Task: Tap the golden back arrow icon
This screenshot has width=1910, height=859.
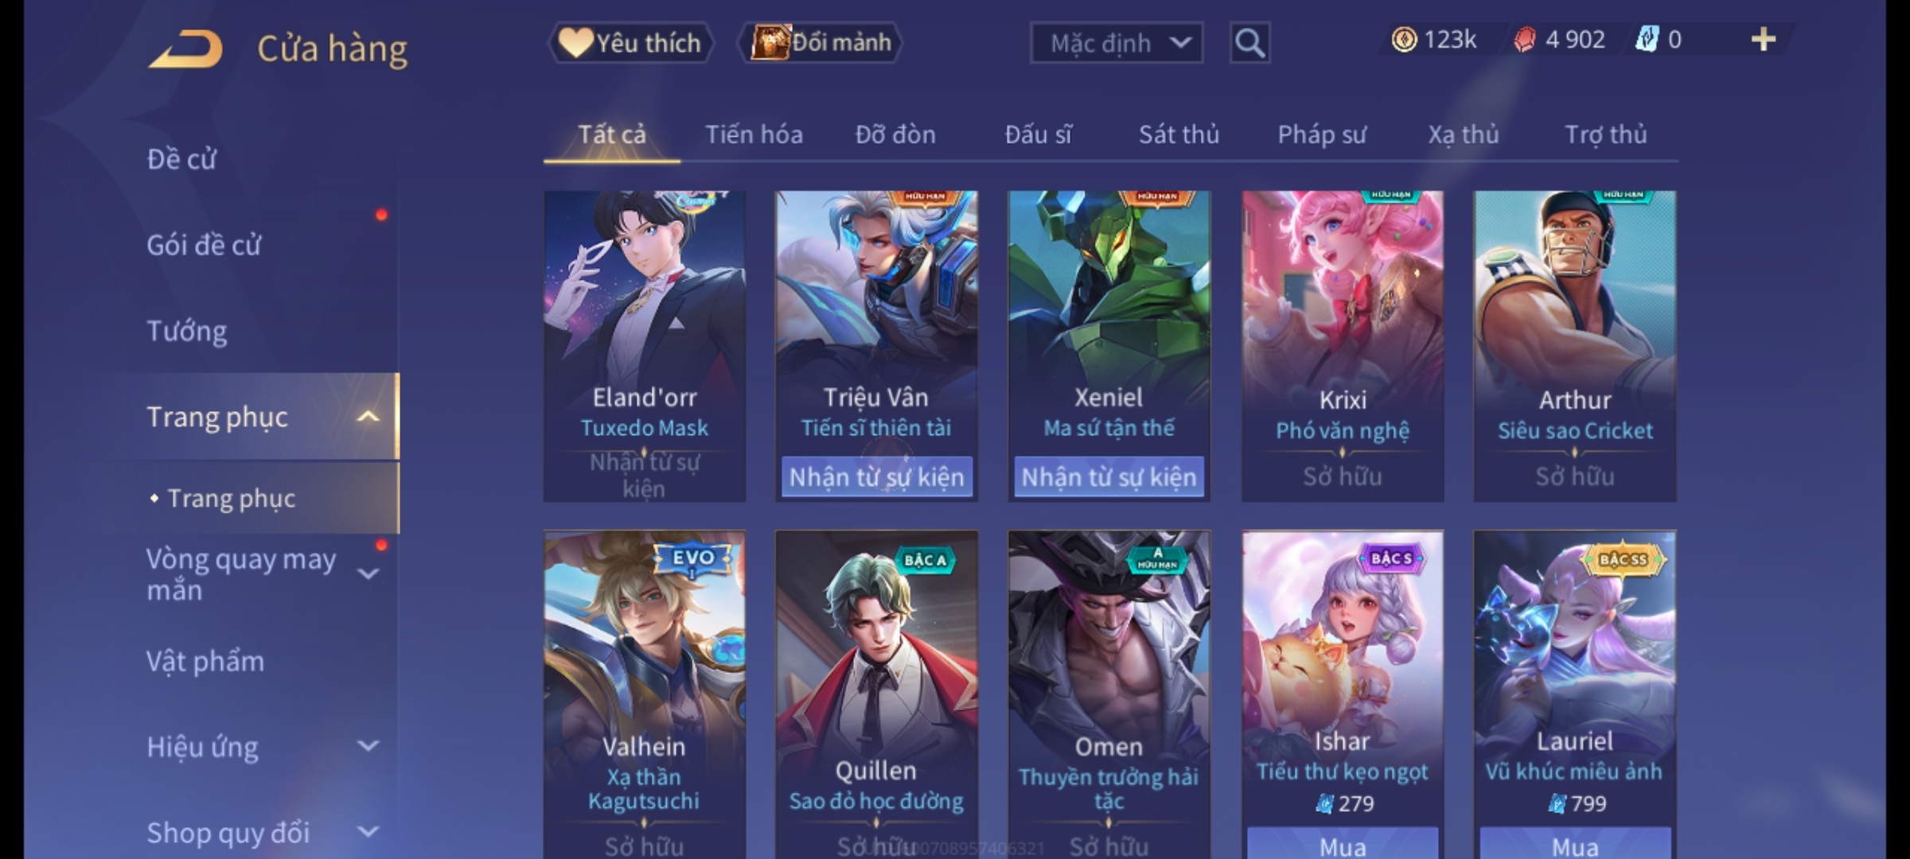Action: [x=185, y=49]
